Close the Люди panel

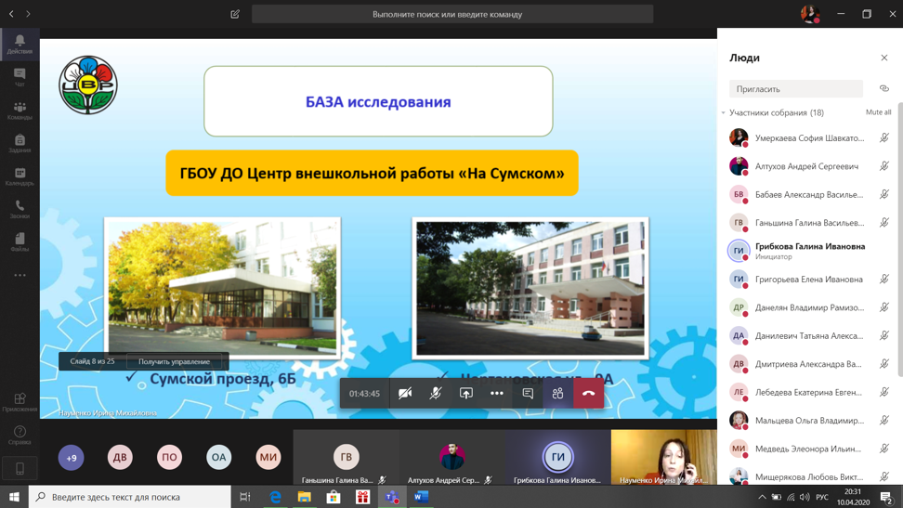[884, 58]
